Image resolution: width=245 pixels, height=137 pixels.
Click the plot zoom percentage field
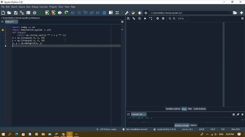click(182, 19)
